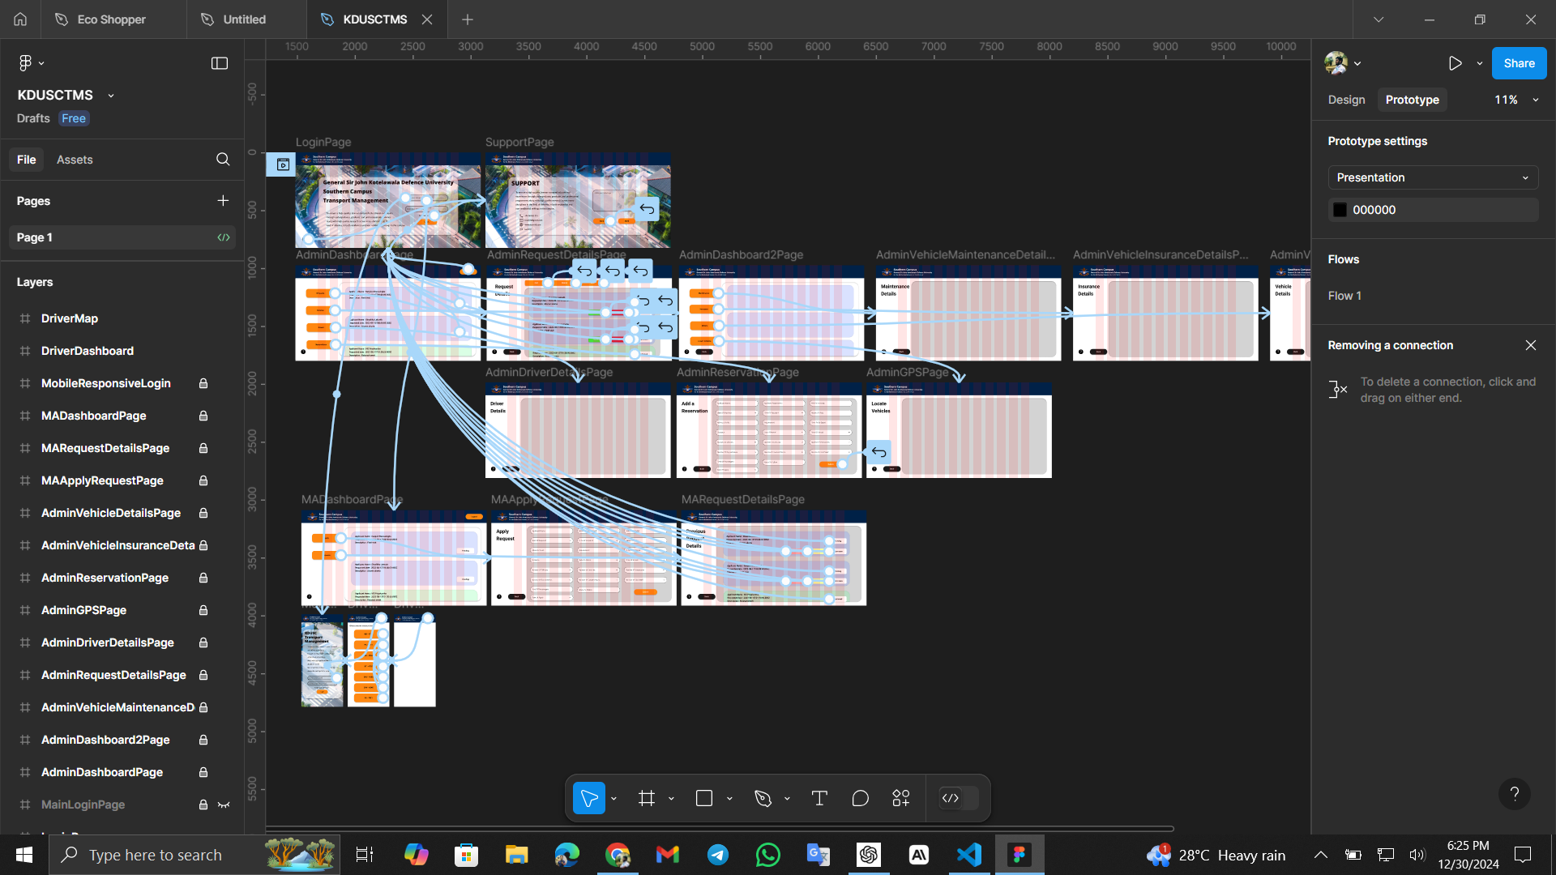Viewport: 1556px width, 875px height.
Task: Switch to the Design tab
Action: tap(1346, 100)
